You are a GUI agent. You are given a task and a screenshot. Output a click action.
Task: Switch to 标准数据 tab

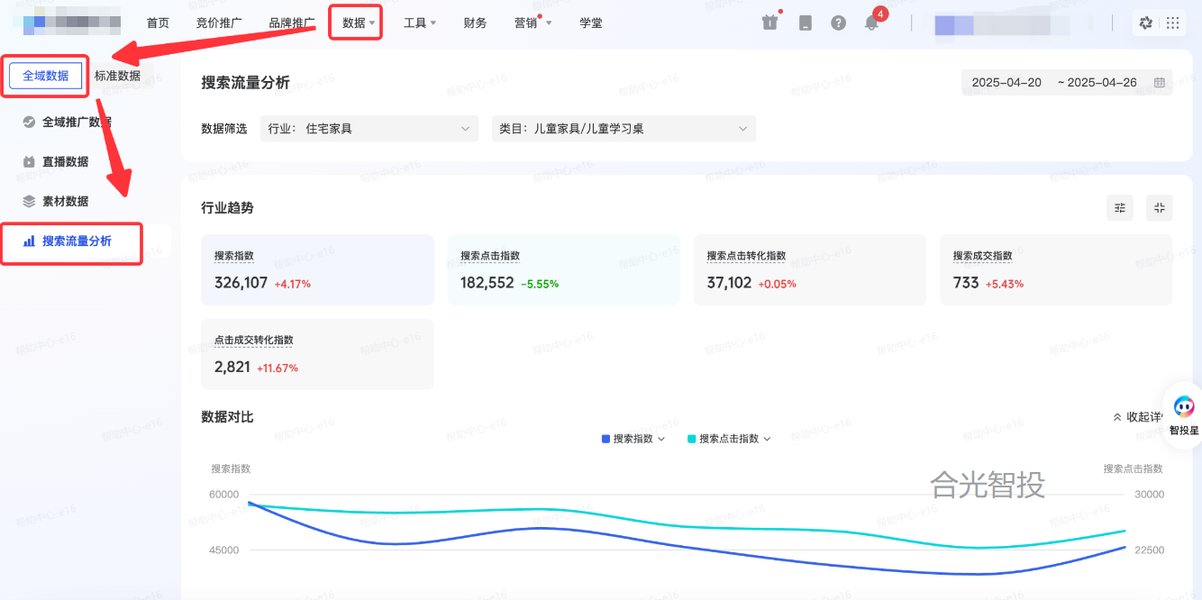coord(117,76)
